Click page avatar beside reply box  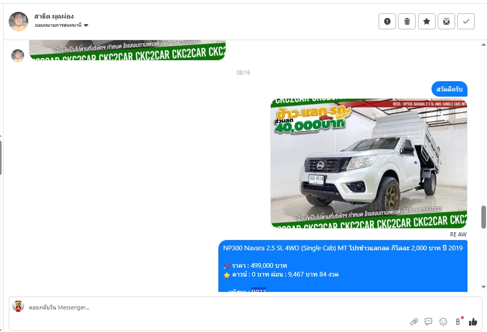pos(18,306)
